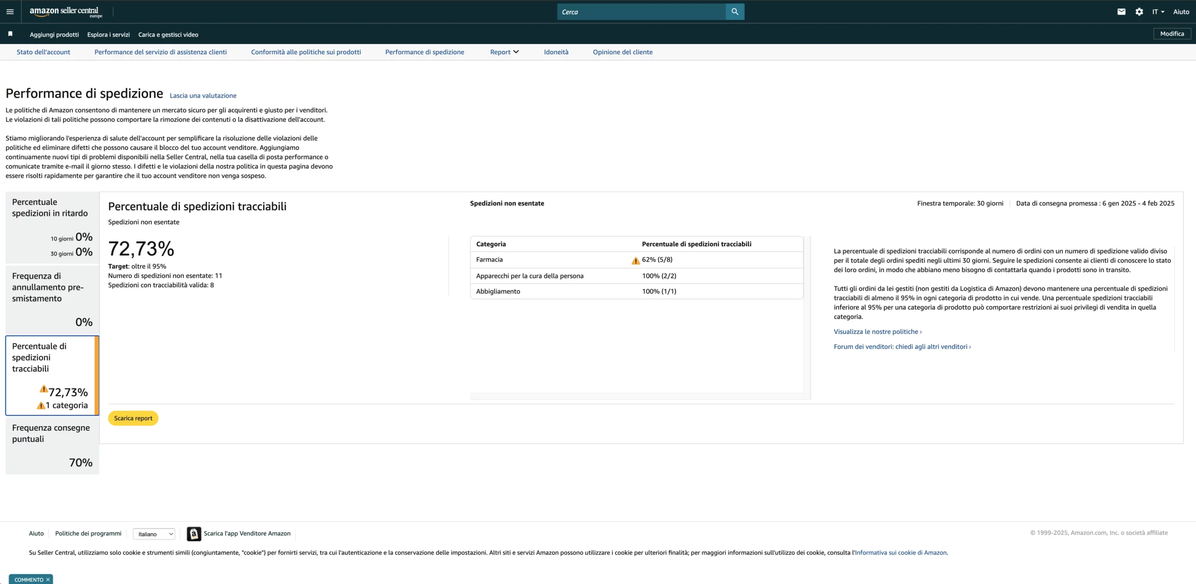Viewport: 1196px width, 584px height.
Task: Select the Performance di spedizione tab
Action: (425, 52)
